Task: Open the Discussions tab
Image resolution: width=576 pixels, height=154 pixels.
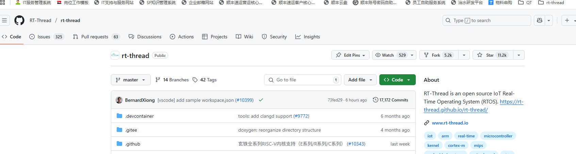Action: (x=145, y=37)
